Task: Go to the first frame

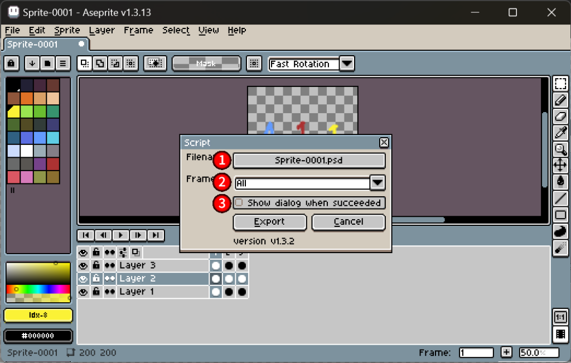Action: tap(85, 235)
